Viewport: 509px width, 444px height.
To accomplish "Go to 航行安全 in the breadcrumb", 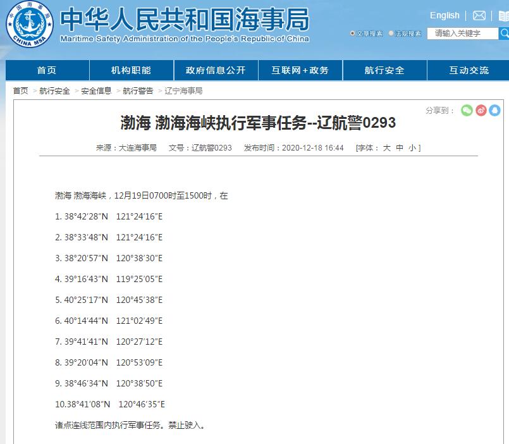I will [x=54, y=90].
